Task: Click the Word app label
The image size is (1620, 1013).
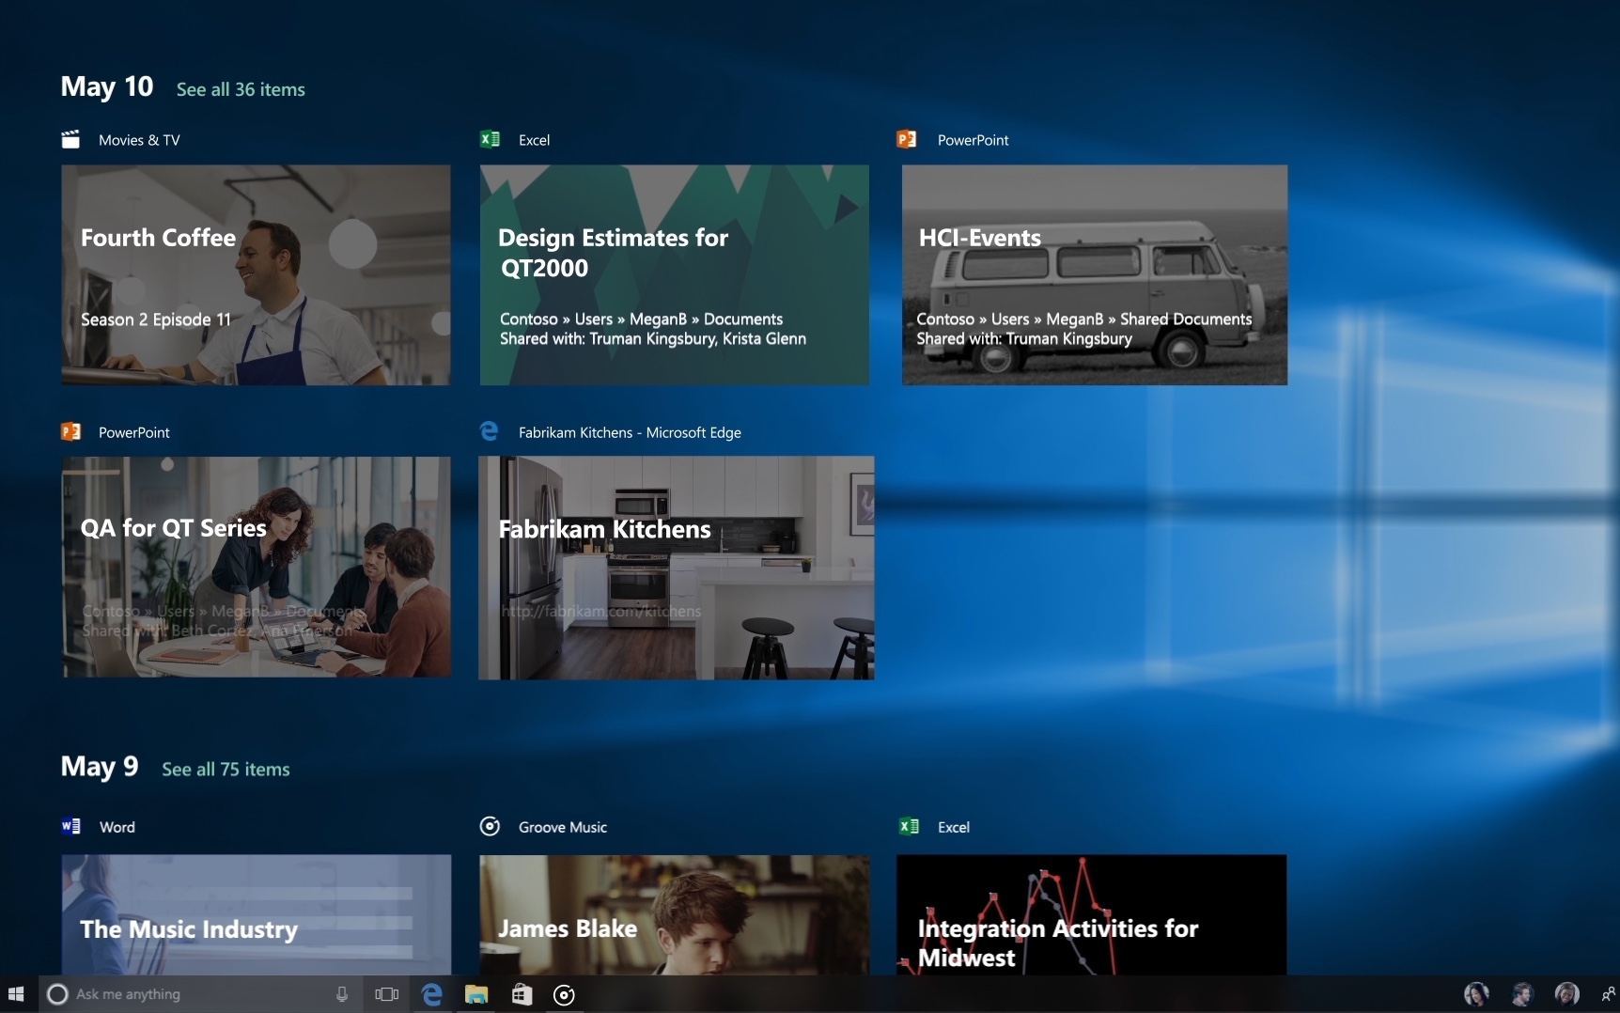Action: (117, 827)
